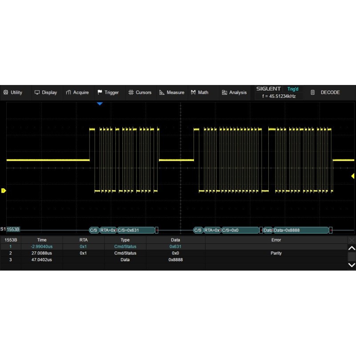Click the S1 1553B bus label

[11, 230]
